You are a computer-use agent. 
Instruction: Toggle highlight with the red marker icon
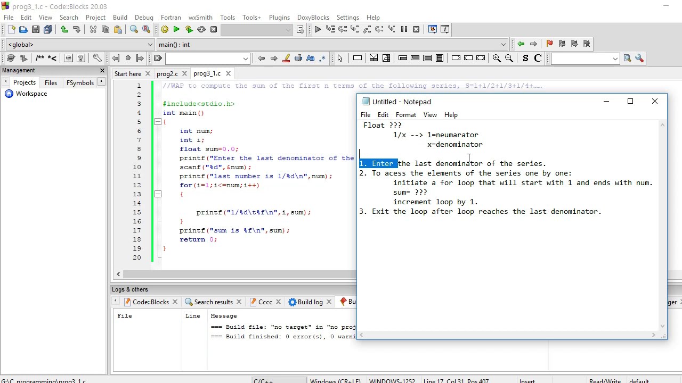286,59
